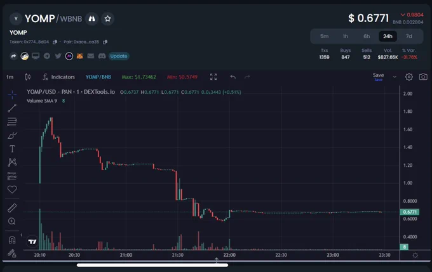This screenshot has width=432, height=272.
Task: Open the Discord link icon
Action: click(x=102, y=56)
